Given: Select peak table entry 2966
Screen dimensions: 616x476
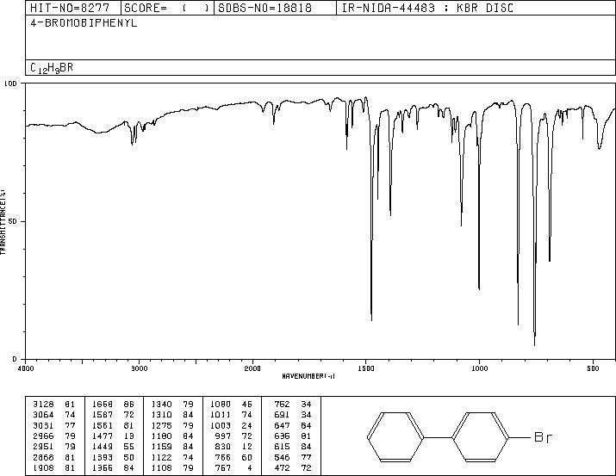Looking at the screenshot, I should [43, 436].
